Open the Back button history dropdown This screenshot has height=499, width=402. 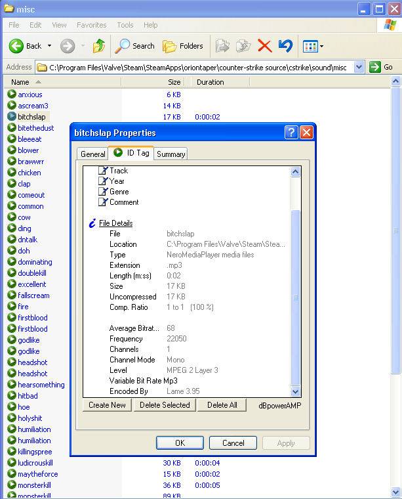[x=49, y=46]
